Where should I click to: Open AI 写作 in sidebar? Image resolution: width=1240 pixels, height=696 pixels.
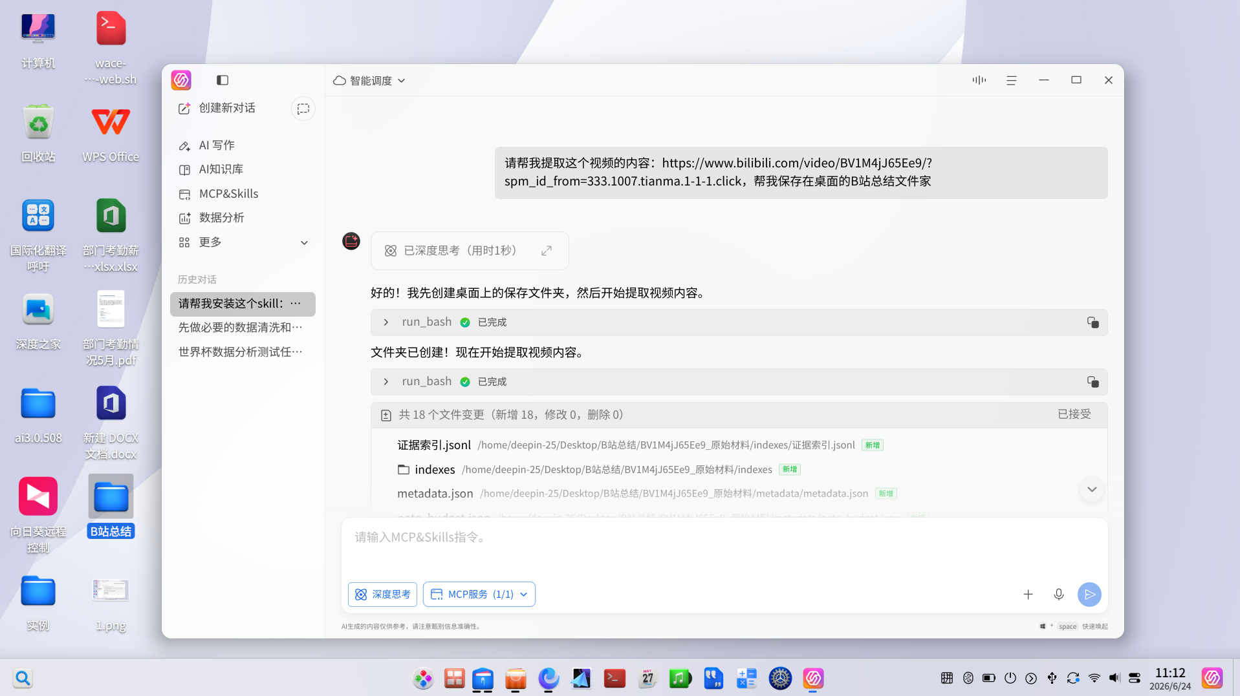click(x=243, y=145)
